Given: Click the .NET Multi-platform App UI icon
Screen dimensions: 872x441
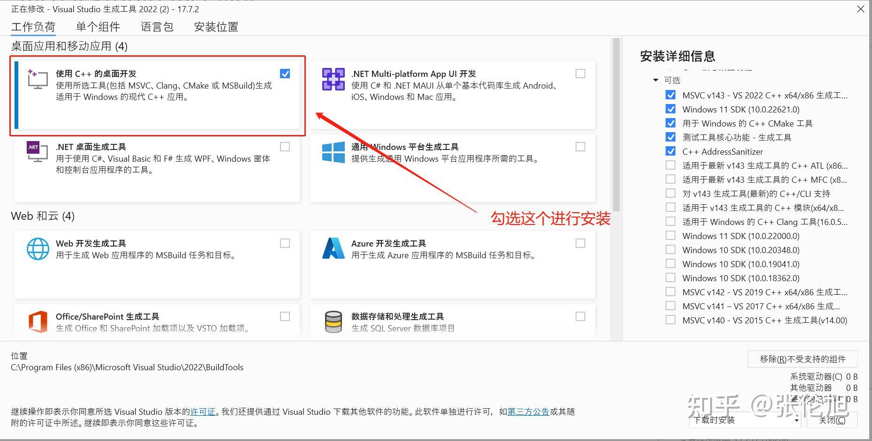Looking at the screenshot, I should [333, 80].
